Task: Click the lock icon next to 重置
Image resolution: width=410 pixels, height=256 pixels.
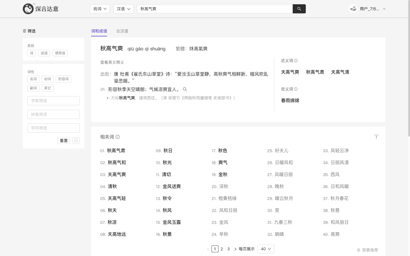Action: tap(76, 141)
